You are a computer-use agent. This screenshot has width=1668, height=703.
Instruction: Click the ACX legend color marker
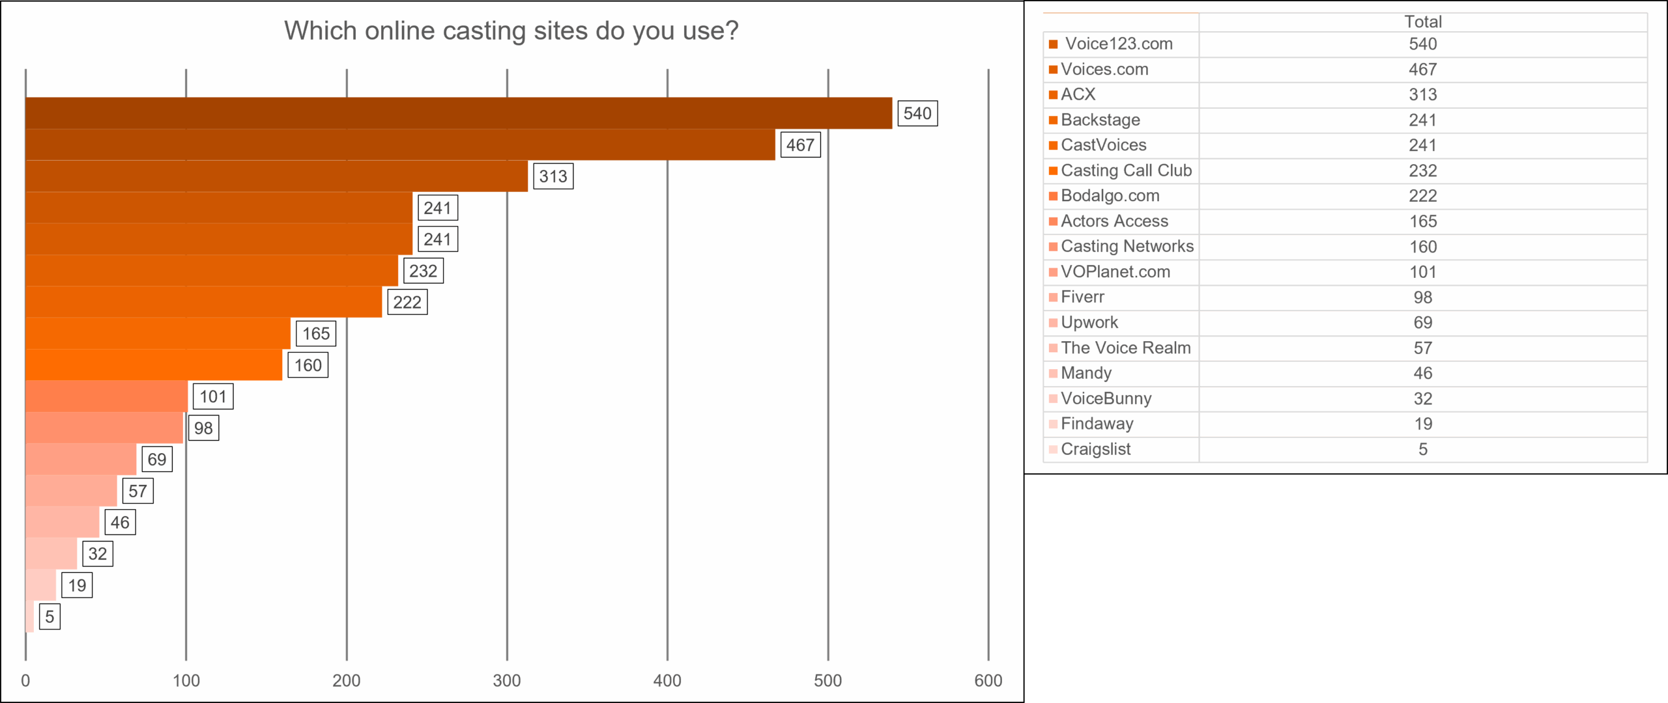point(1053,95)
